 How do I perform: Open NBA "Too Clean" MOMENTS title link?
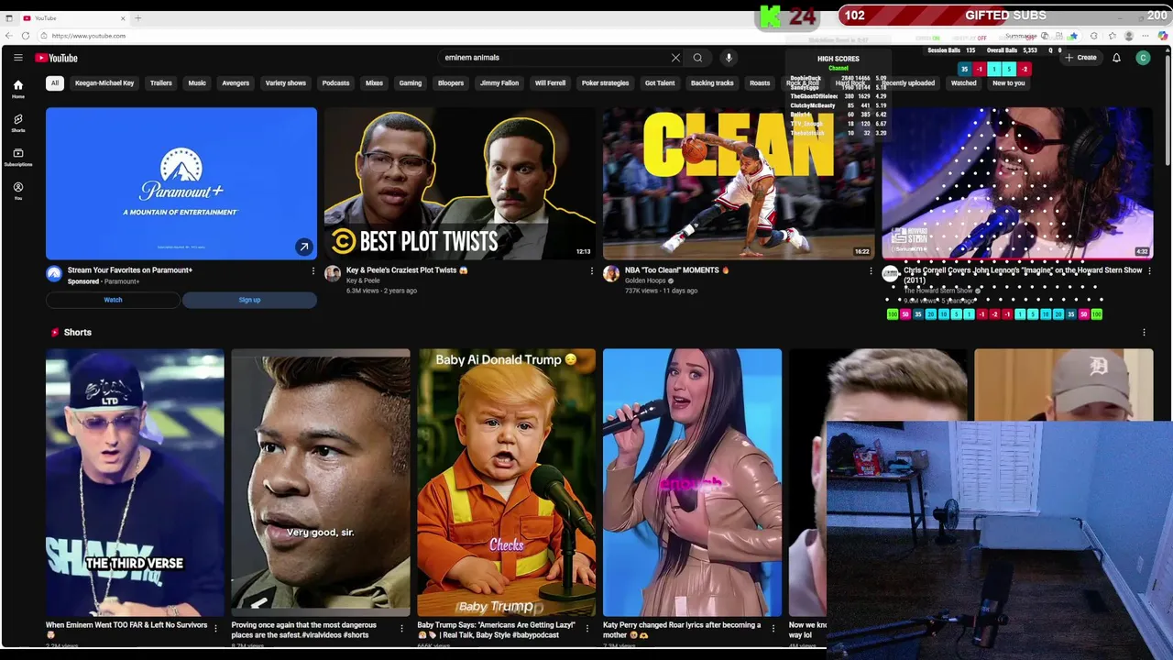click(x=677, y=270)
